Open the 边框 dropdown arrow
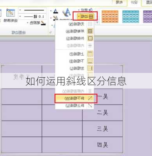Screen dimensions: 152x156 click(x=79, y=16)
